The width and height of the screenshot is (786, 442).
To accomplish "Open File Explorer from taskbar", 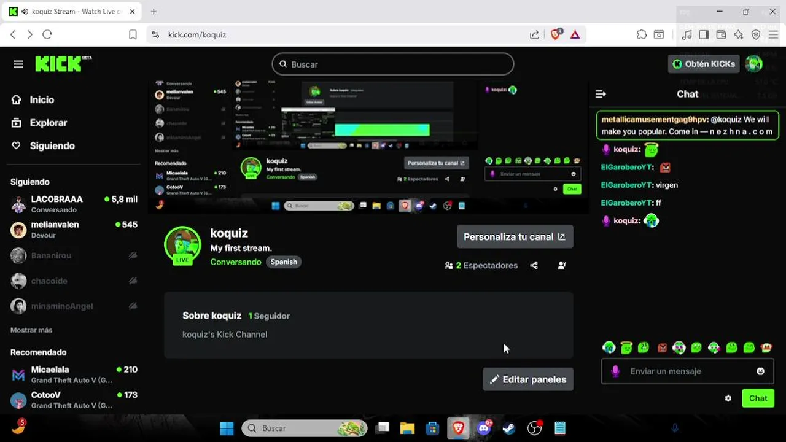I will [408, 428].
